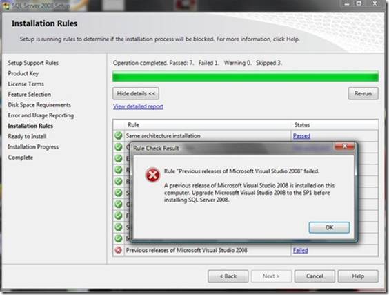Viewport: 389px width, 295px height.
Task: Select the Installation Progress step
Action: (33, 147)
